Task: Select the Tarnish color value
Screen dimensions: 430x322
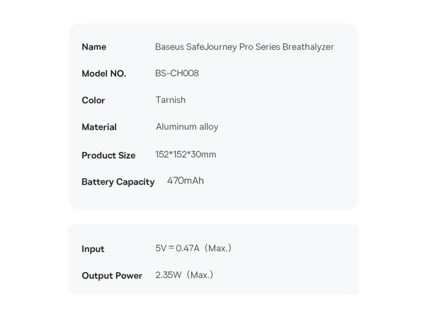Action: [170, 100]
